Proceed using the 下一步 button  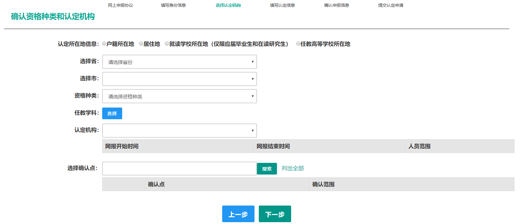275,214
